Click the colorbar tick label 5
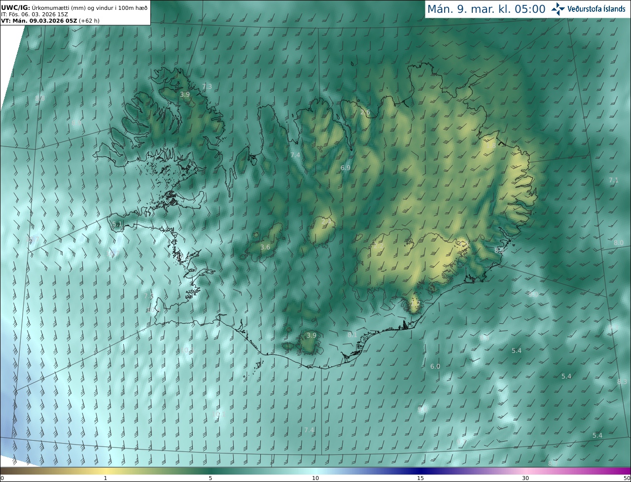 (210, 478)
